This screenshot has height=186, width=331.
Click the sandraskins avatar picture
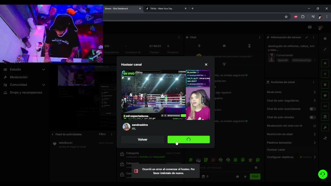(x=126, y=127)
